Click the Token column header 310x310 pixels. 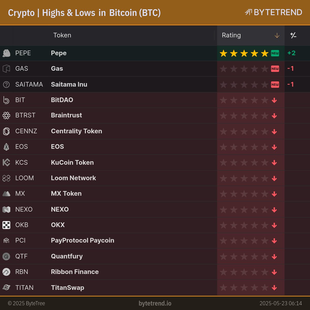[x=62, y=35]
